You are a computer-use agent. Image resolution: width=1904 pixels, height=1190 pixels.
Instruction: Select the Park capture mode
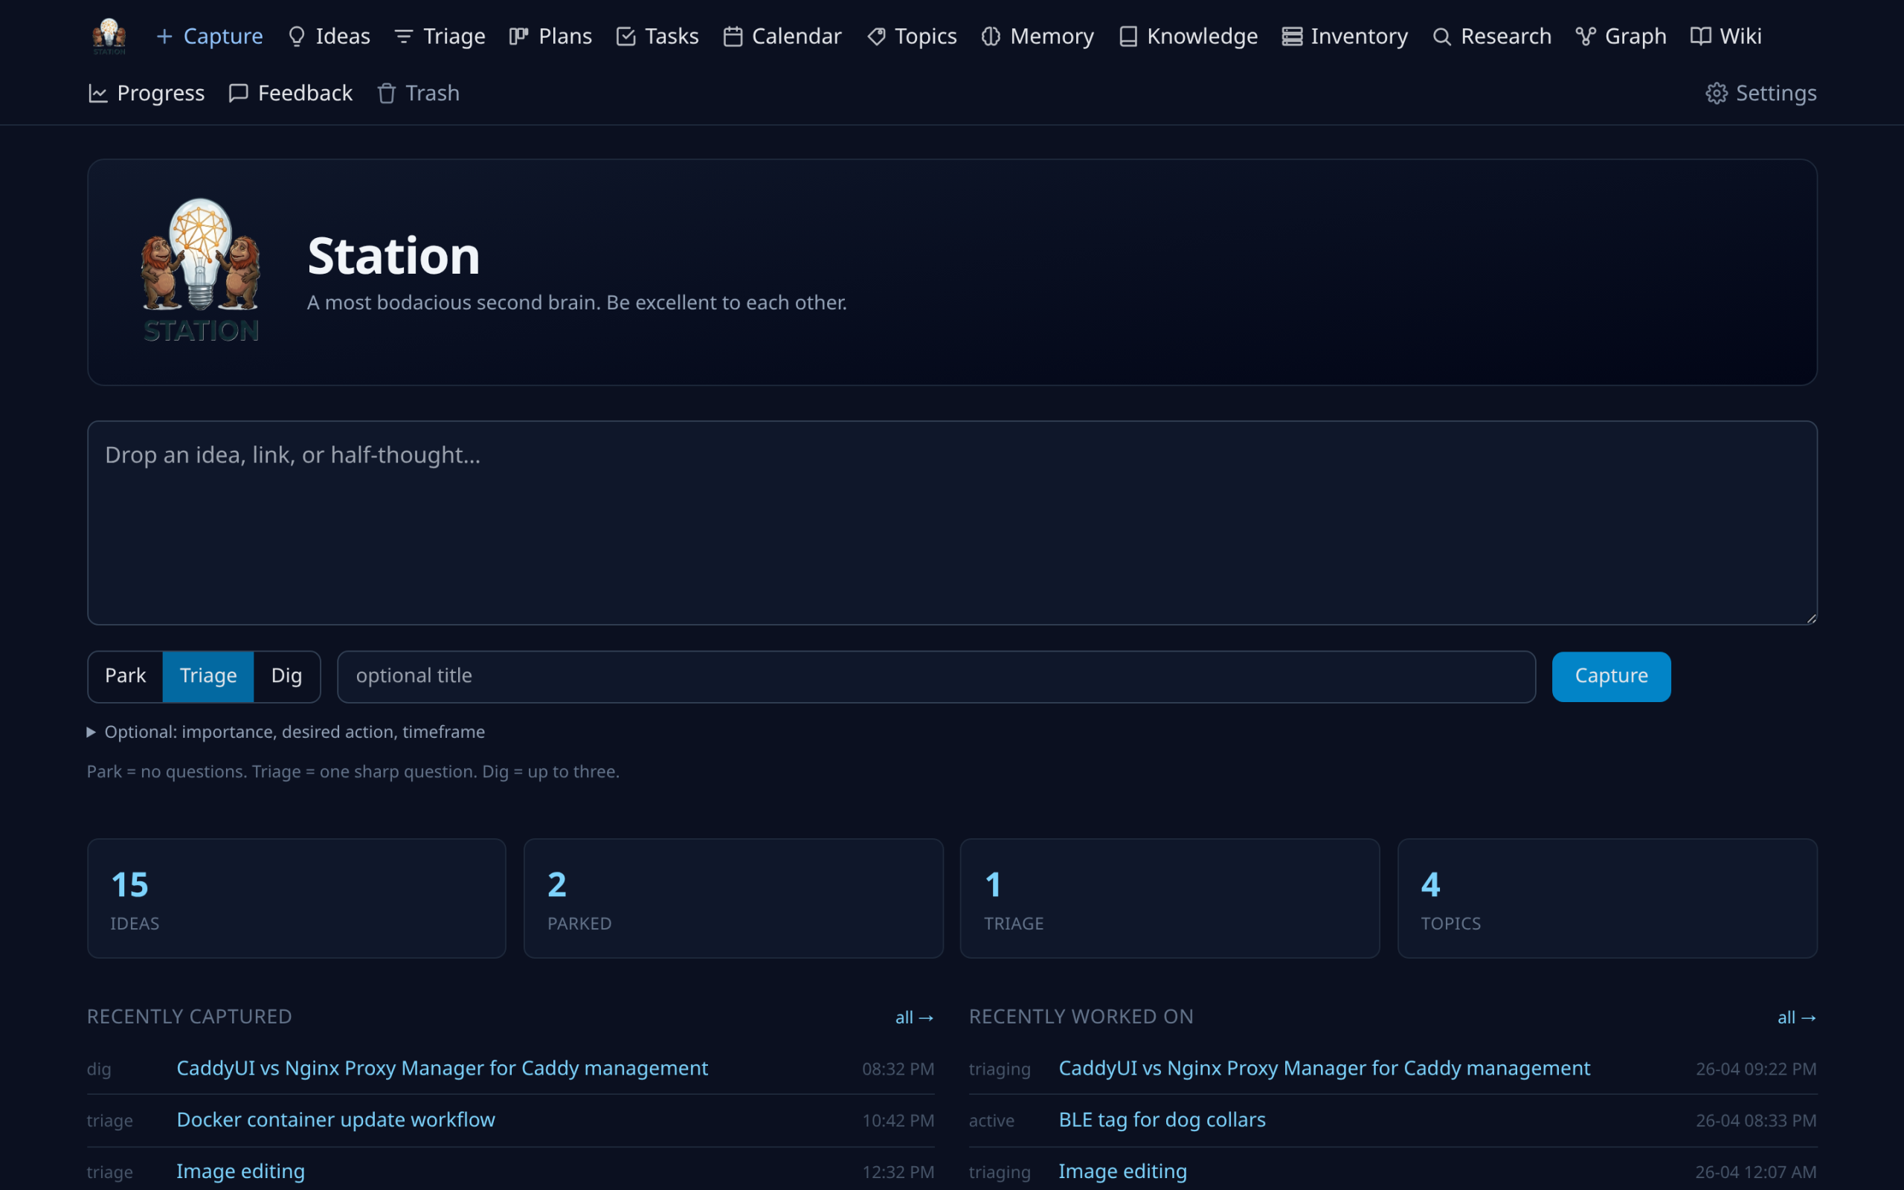click(125, 676)
